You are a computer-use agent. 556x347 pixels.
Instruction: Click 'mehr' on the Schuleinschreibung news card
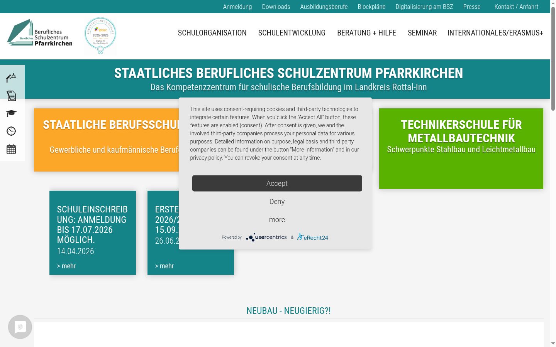[x=66, y=266]
